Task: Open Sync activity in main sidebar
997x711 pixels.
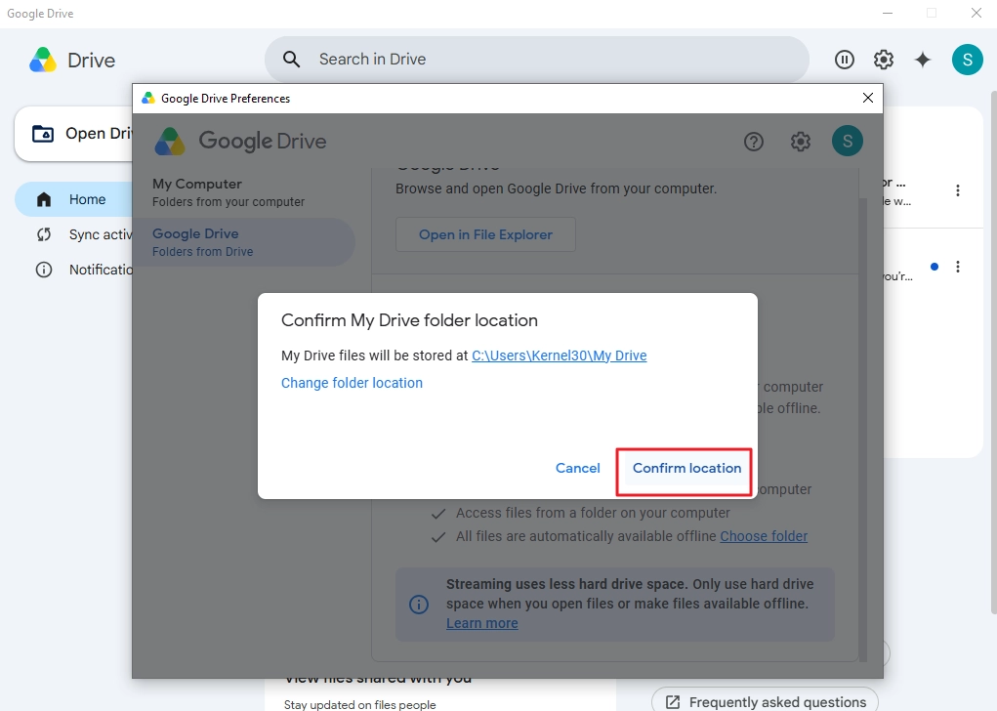Action: coord(83,234)
